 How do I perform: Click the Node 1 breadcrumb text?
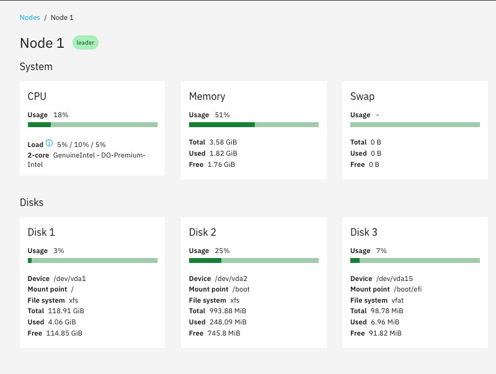tap(62, 17)
